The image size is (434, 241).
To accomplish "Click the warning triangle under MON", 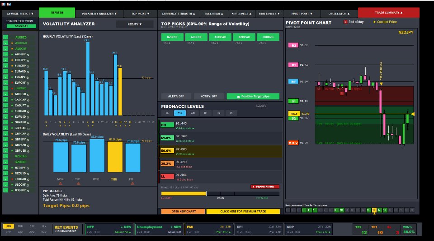I will tap(61, 183).
